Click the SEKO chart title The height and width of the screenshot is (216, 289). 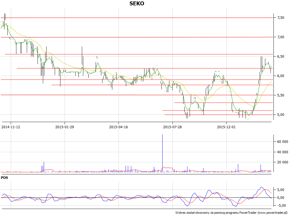(x=137, y=3)
